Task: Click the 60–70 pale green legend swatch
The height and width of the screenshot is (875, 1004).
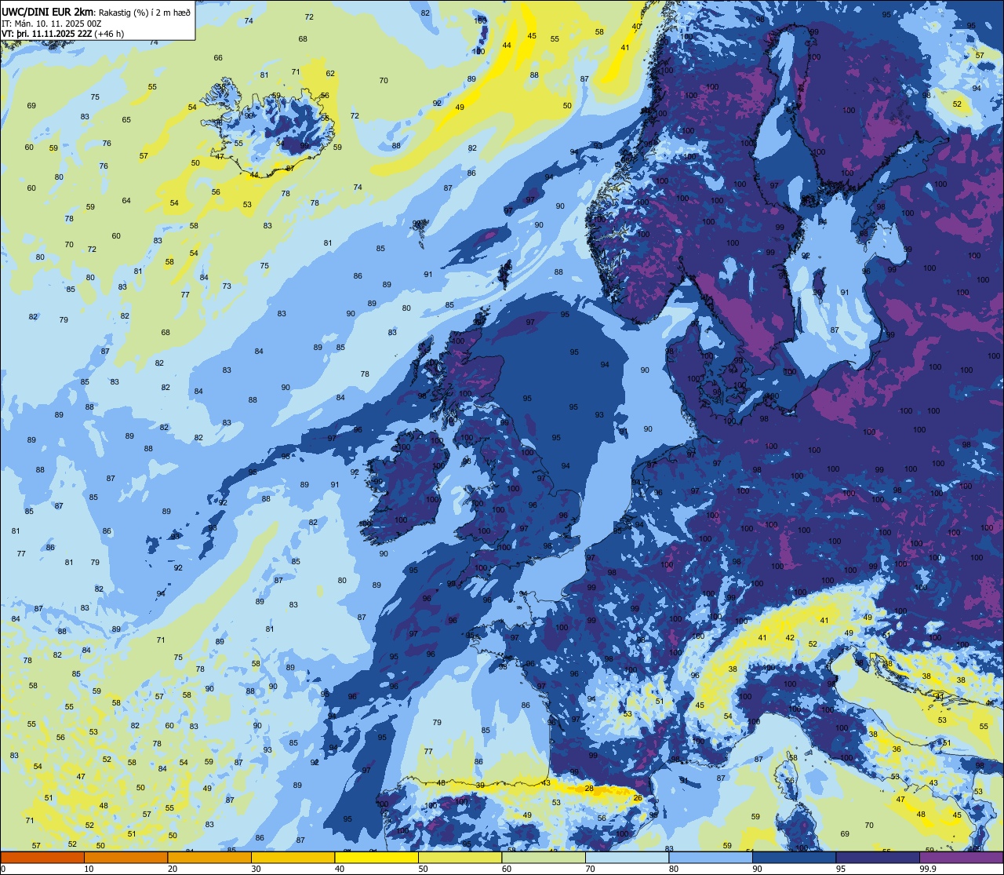Action: pyautogui.click(x=544, y=857)
